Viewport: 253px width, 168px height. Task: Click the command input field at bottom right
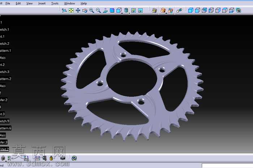tap(227, 165)
